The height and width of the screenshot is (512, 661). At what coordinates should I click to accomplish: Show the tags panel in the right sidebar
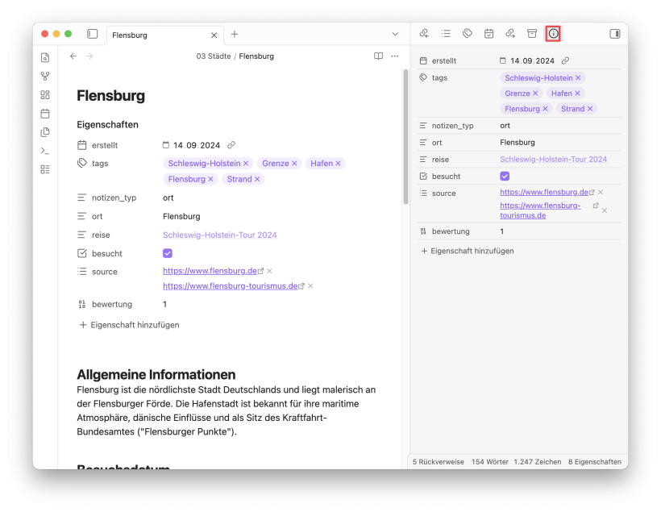point(468,34)
